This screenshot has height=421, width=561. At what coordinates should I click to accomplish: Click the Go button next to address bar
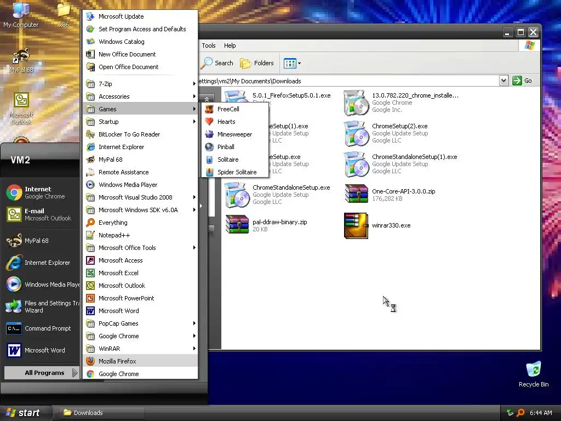522,81
